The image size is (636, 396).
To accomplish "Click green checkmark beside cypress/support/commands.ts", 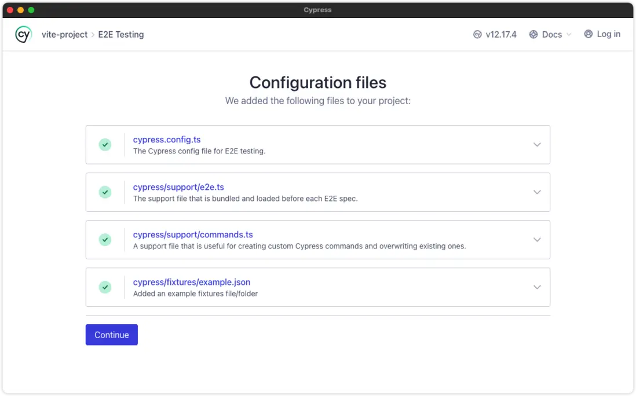I will pos(105,240).
